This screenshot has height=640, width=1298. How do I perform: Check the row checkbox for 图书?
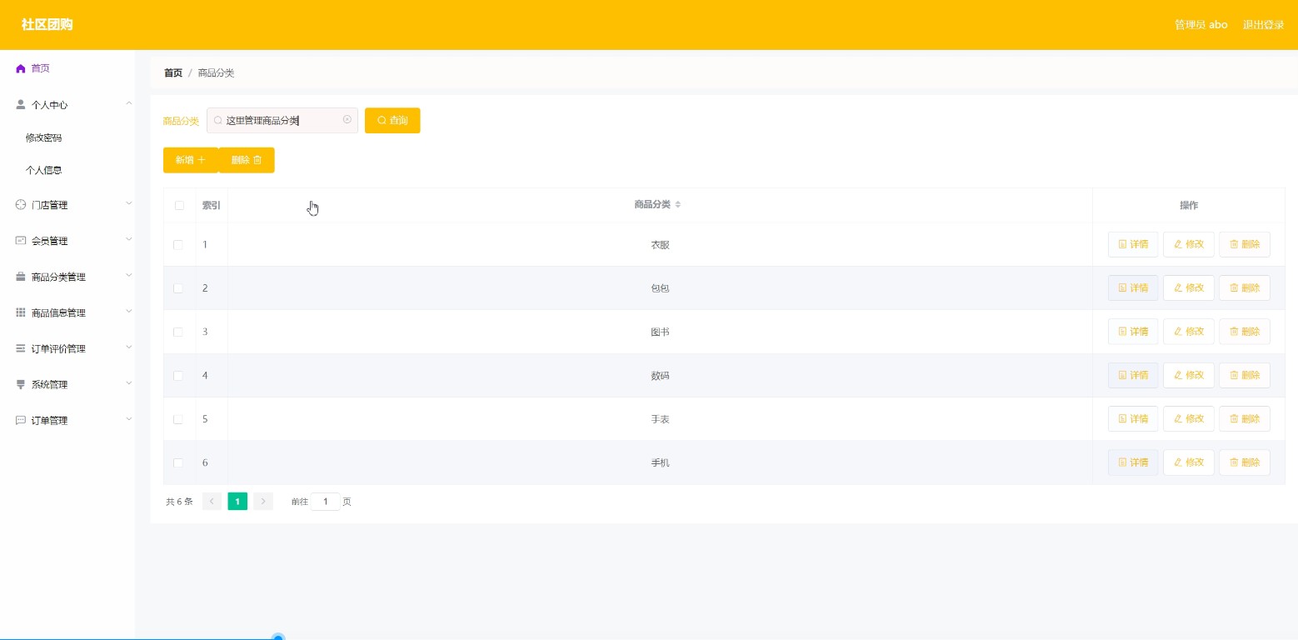178,332
